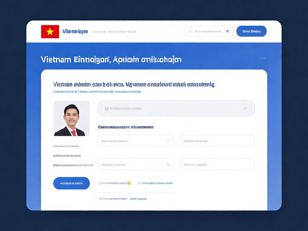The height and width of the screenshot is (231, 308).
Task: Toggle the gray option below the divider line
Action: (113, 199)
